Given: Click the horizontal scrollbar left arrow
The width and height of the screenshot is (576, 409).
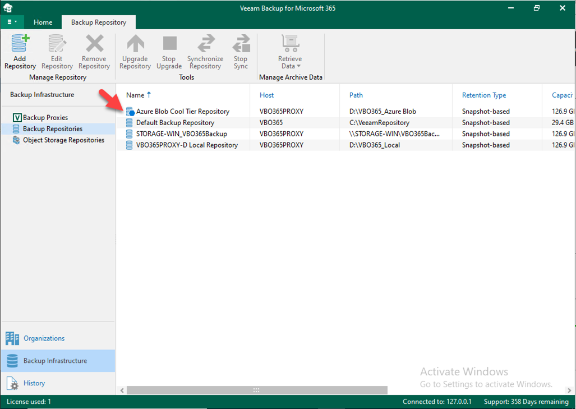Looking at the screenshot, I should 122,390.
